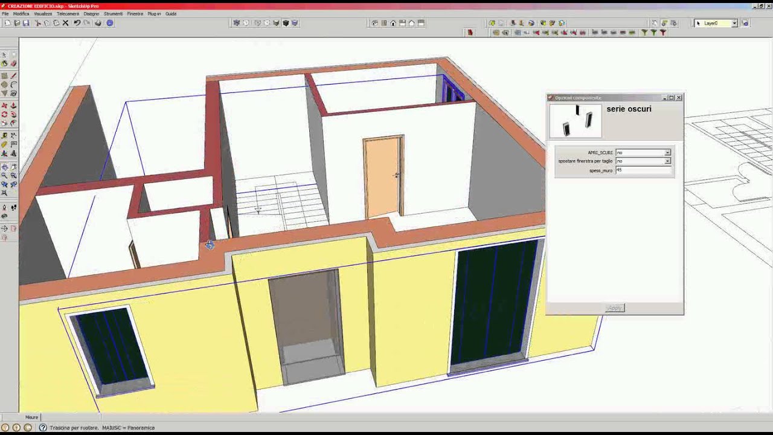Create a new file from top toolbar
Screen dimensions: 773x435
[x=7, y=23]
